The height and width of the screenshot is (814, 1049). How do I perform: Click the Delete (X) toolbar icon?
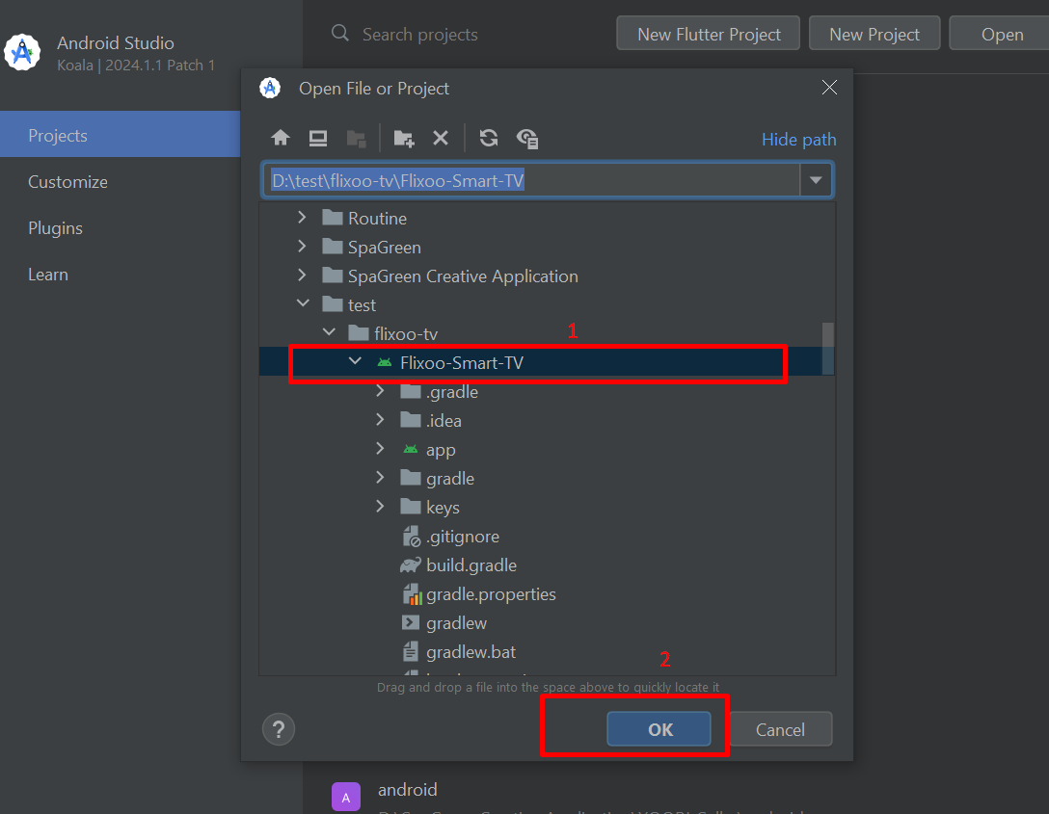coord(441,138)
